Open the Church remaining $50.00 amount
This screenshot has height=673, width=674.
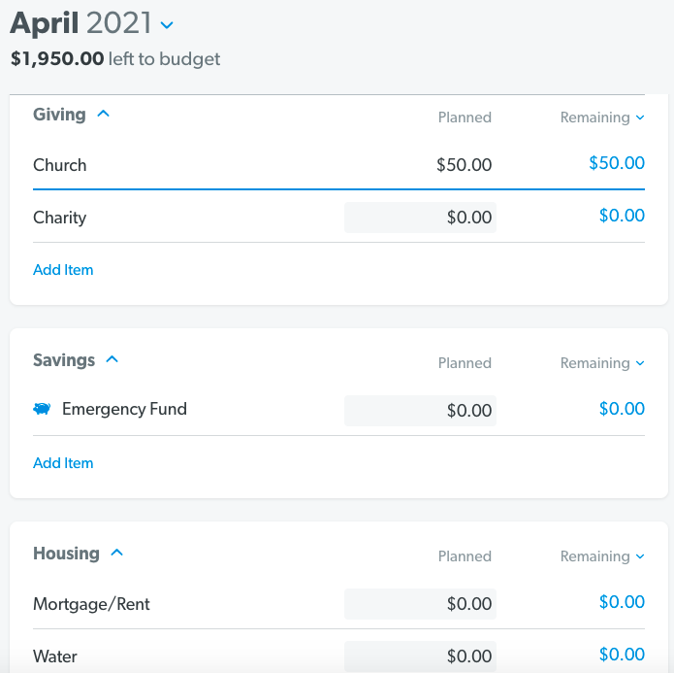[617, 163]
